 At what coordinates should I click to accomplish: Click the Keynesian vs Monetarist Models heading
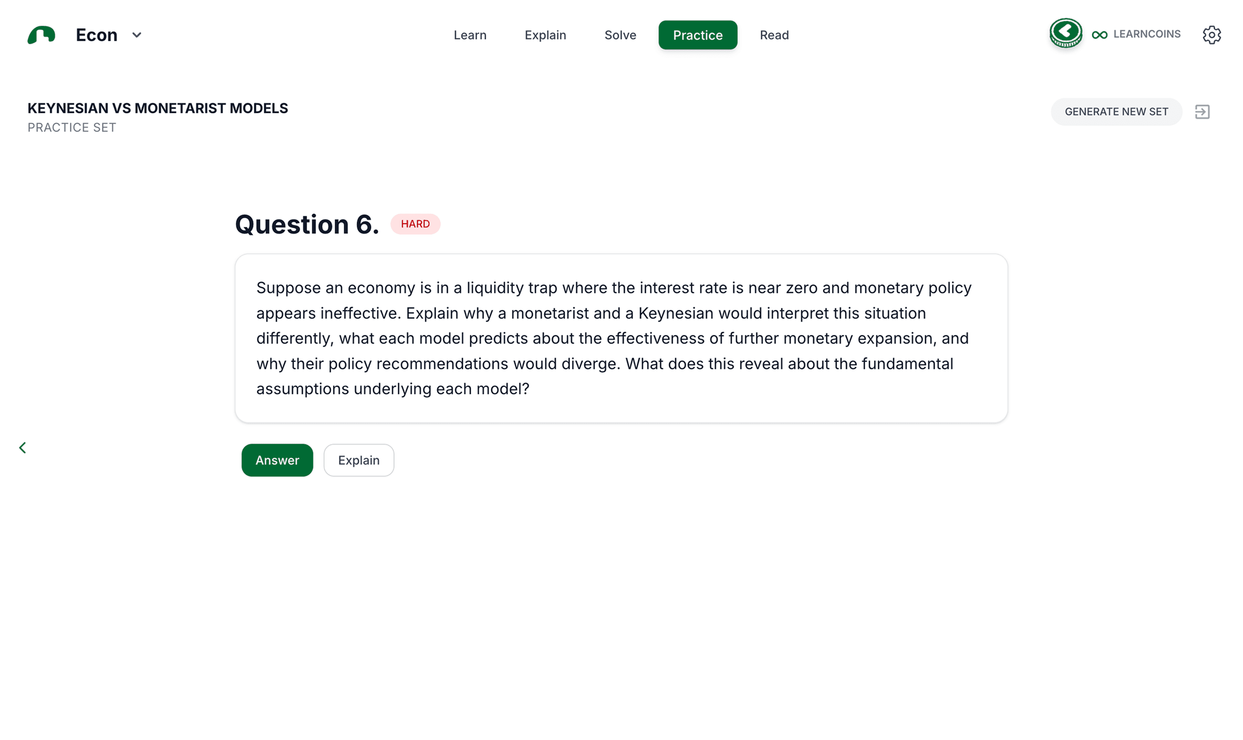[x=157, y=108]
